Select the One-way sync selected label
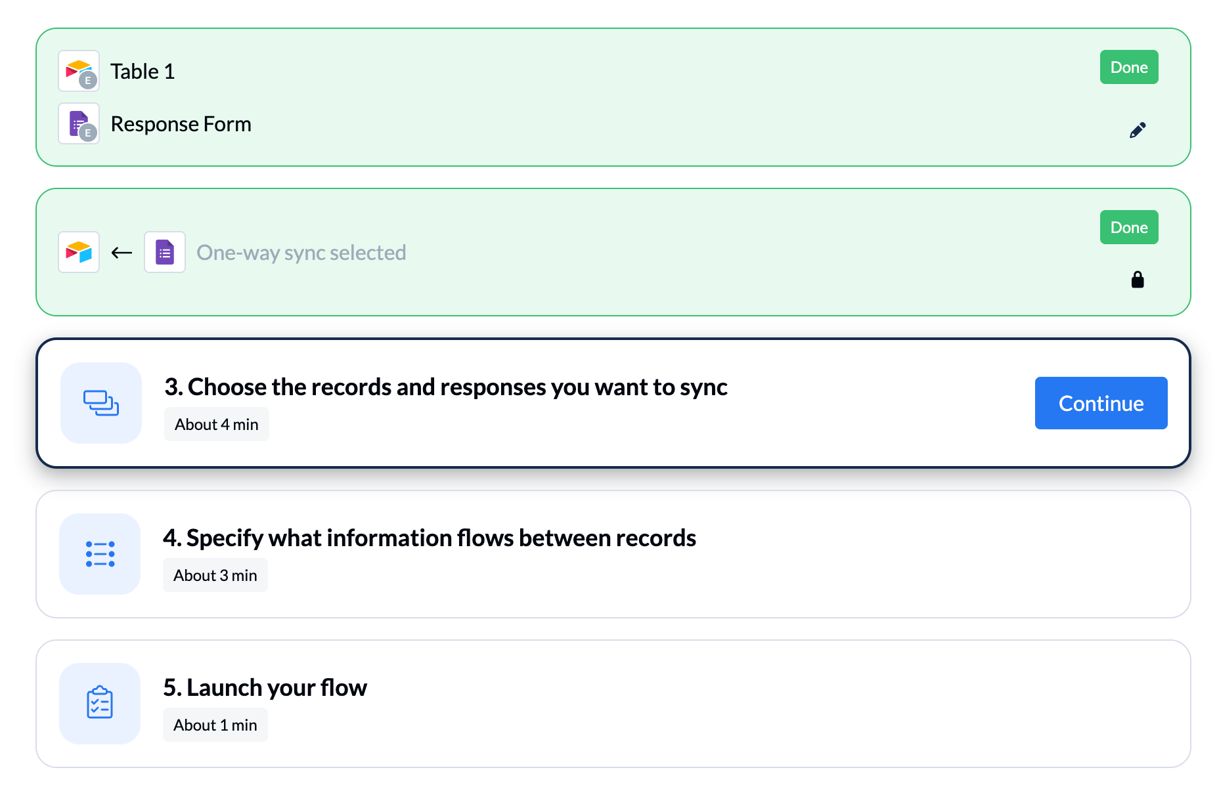This screenshot has width=1219, height=793. 301,252
